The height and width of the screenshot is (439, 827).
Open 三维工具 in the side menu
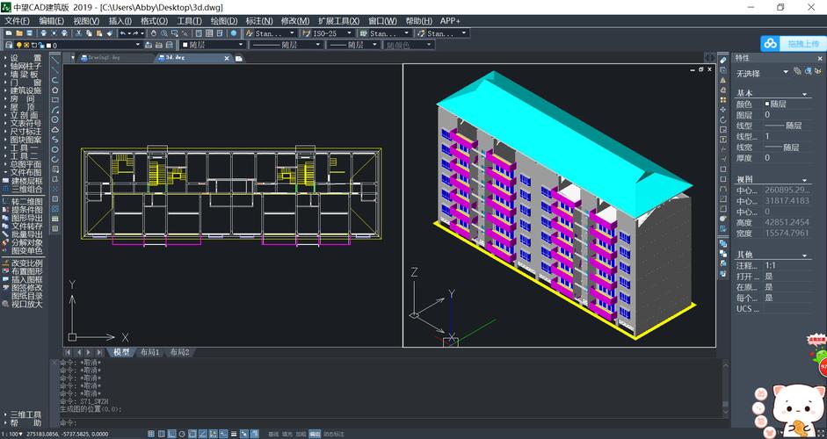click(23, 414)
